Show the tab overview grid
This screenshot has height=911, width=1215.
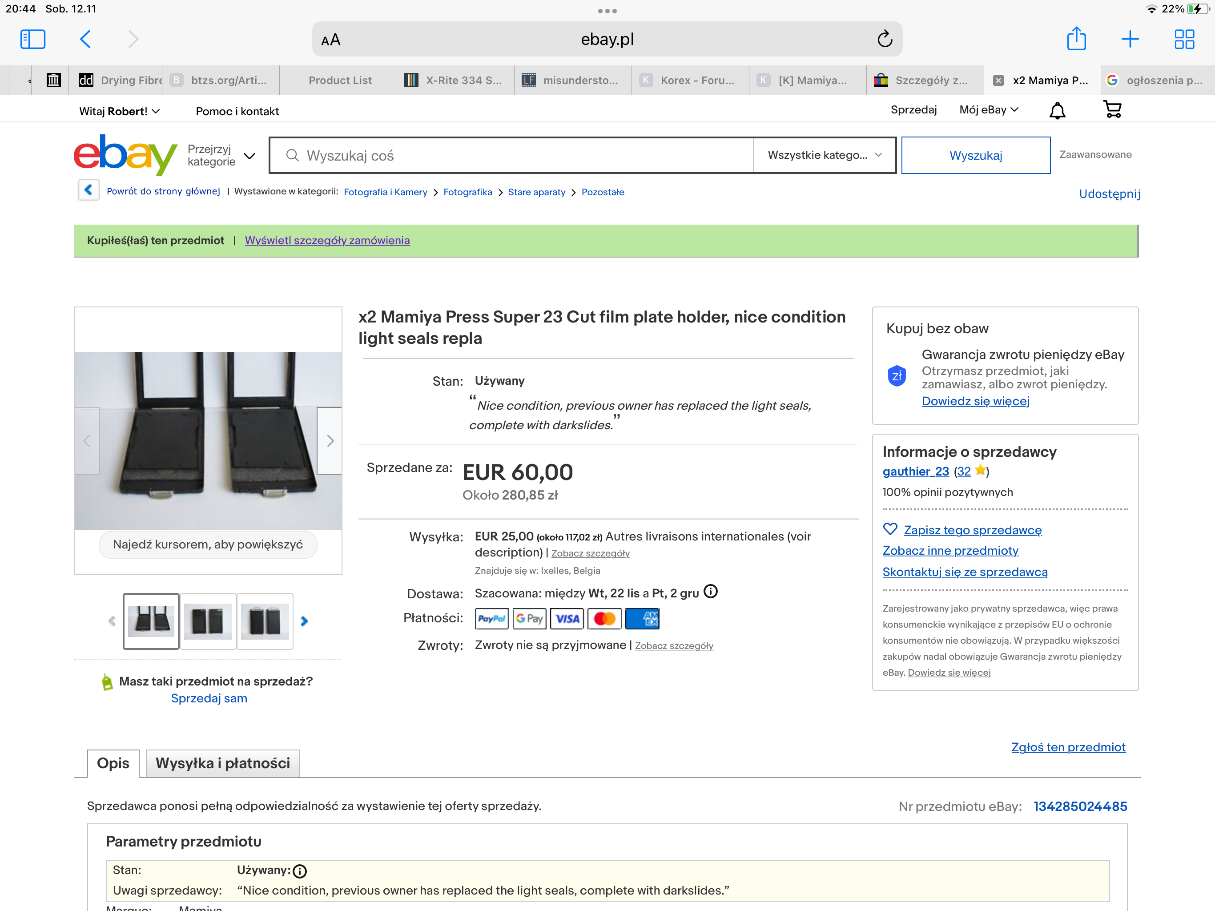[x=1184, y=39]
